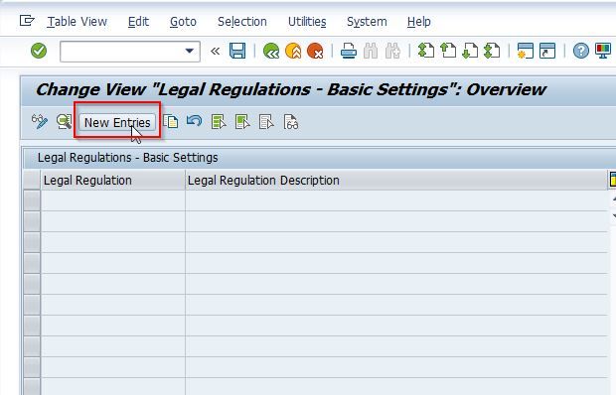
Task: Toggle Display/Change mode with pencil-glasses icon
Action: click(40, 122)
